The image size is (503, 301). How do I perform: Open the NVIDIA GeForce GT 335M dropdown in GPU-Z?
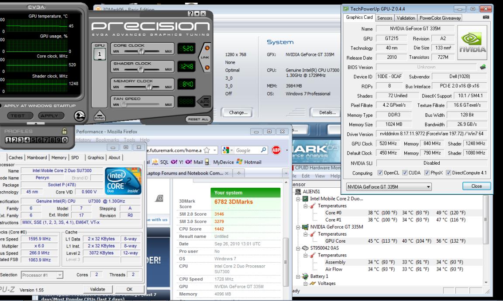(389, 187)
